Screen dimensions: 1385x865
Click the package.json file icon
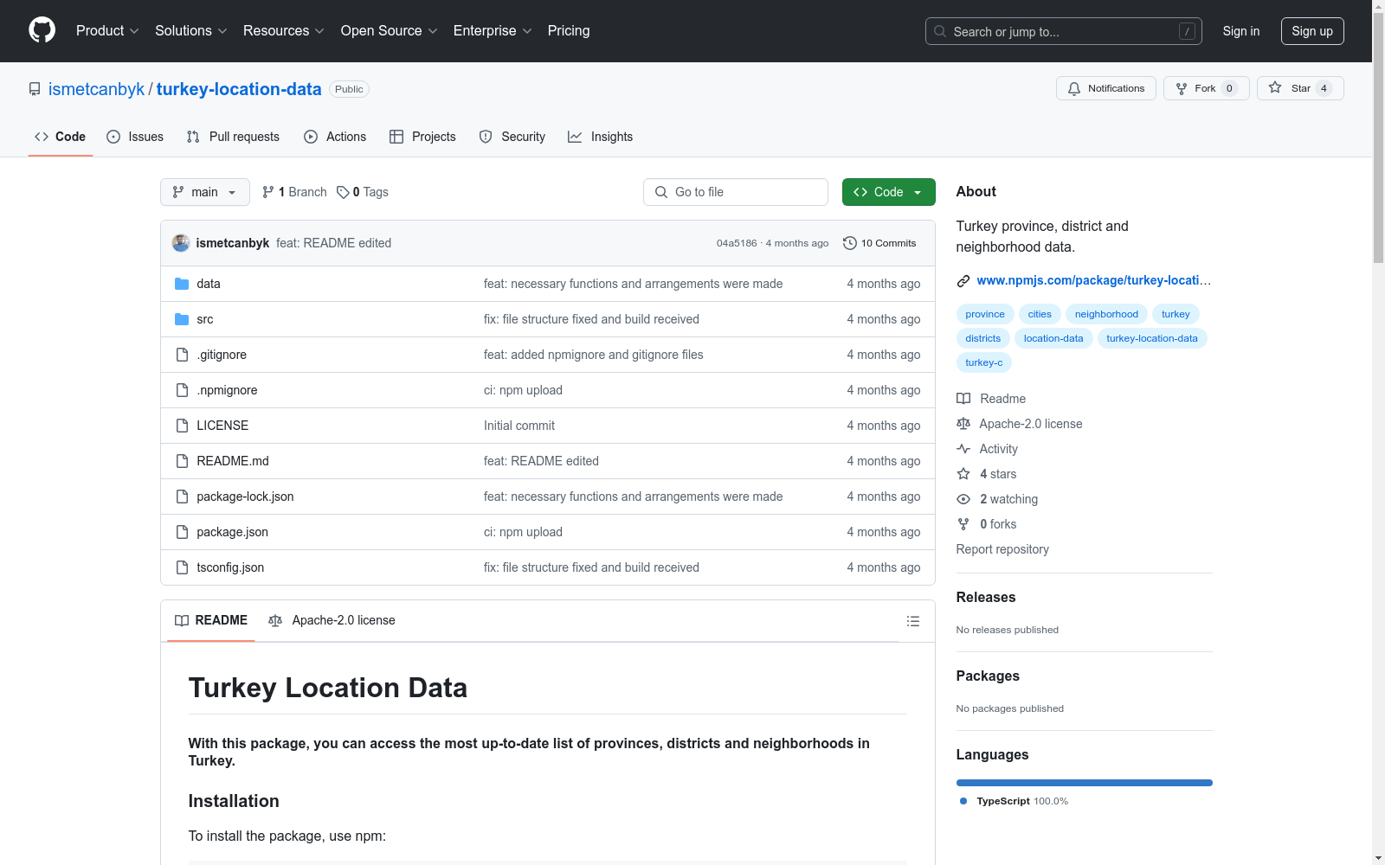(x=182, y=532)
